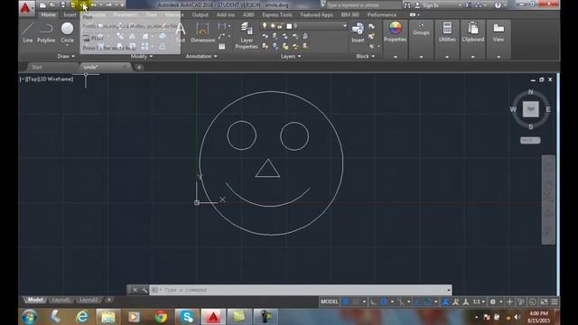The image size is (578, 325).
Task: Toggle object snap in status bar
Action: [427, 302]
